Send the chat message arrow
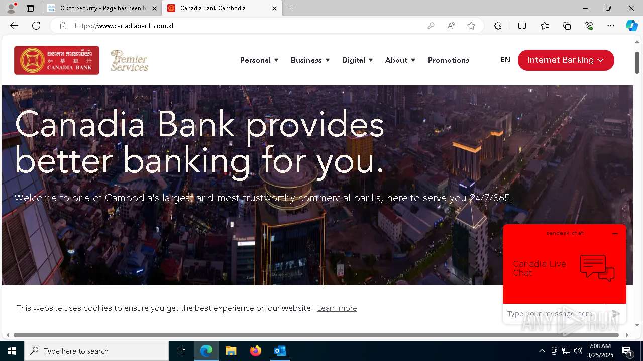The width and height of the screenshot is (643, 361). click(x=616, y=314)
